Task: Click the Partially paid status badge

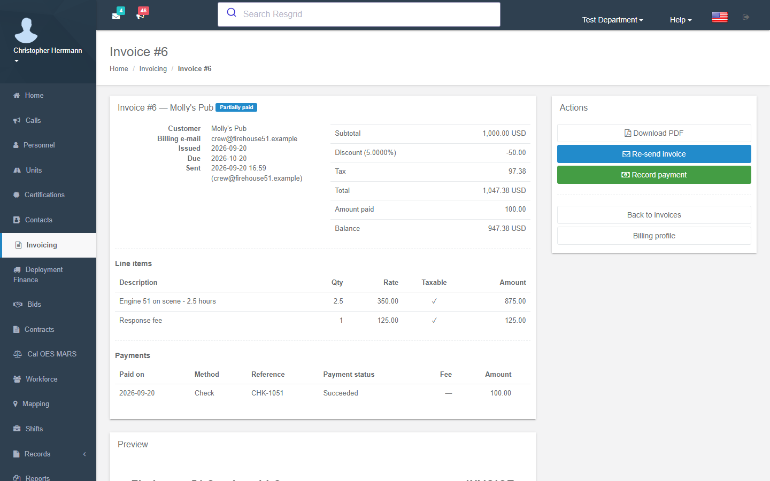Action: pos(236,107)
